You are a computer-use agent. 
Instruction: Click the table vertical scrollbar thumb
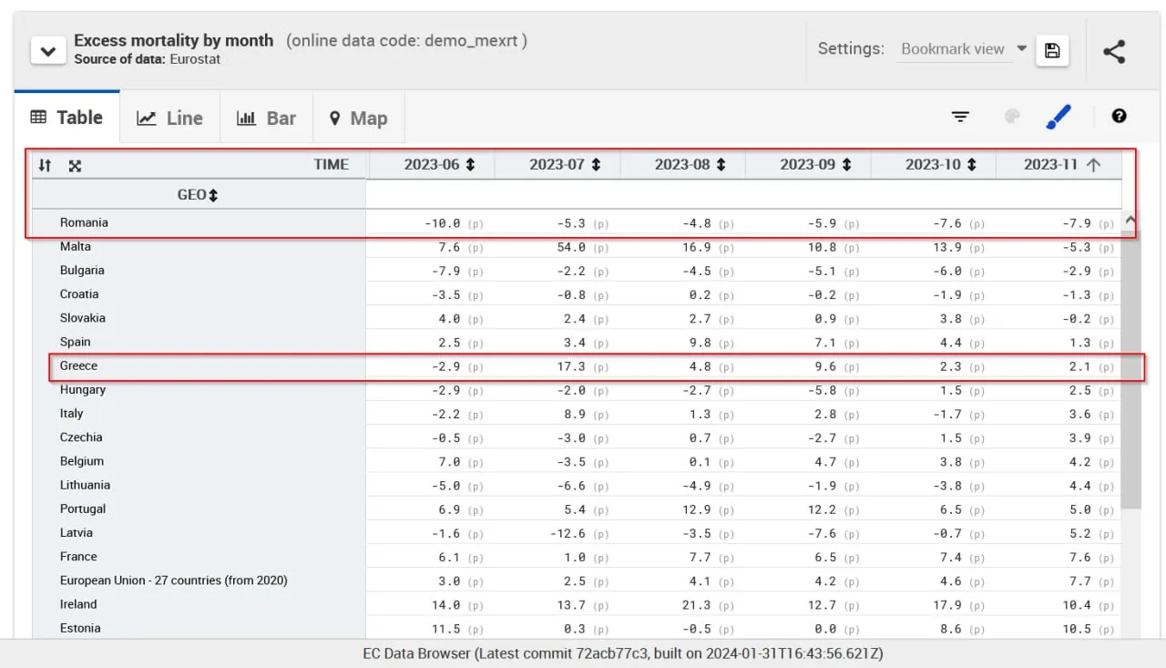pos(1130,369)
